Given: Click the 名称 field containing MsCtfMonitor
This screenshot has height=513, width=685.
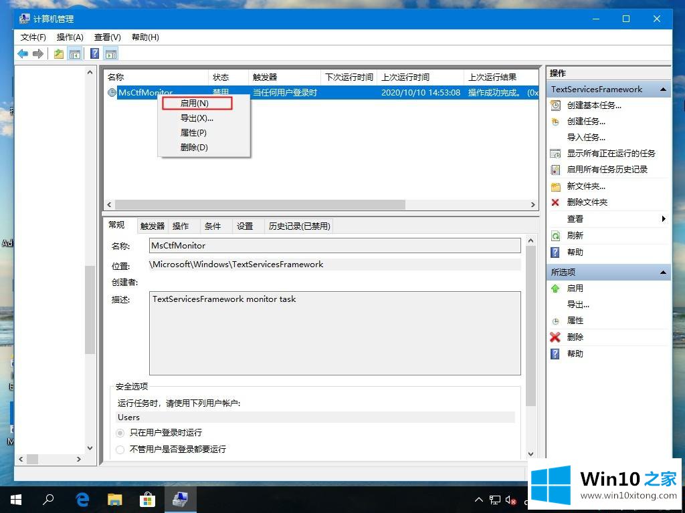Looking at the screenshot, I should point(334,246).
